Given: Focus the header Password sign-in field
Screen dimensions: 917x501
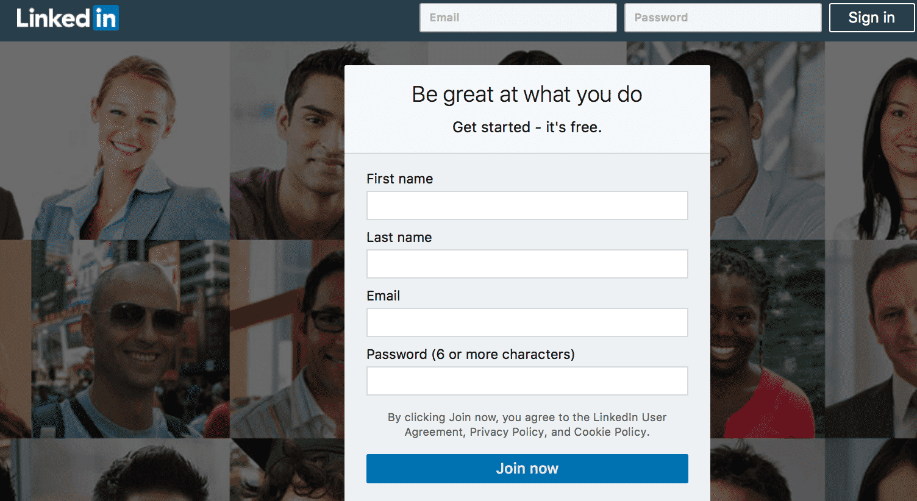Looking at the screenshot, I should pyautogui.click(x=723, y=18).
